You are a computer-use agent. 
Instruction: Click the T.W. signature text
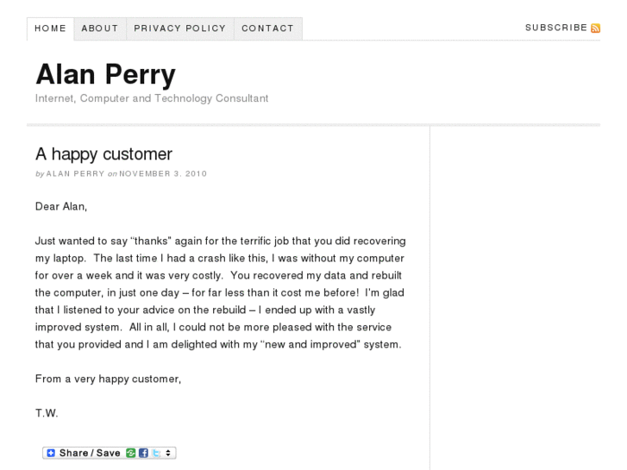(x=47, y=413)
